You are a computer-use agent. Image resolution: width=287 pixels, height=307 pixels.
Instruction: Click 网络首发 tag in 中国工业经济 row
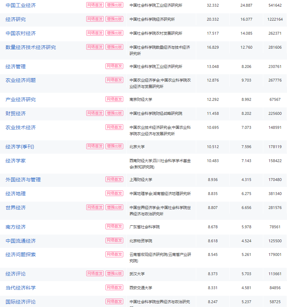95,5
